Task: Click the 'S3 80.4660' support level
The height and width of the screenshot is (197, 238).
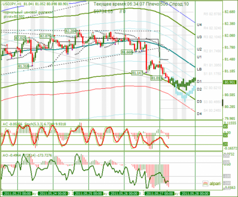Action: click(212, 102)
